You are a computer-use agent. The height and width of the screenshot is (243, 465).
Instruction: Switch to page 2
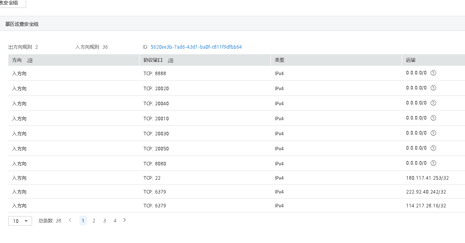[x=94, y=221]
